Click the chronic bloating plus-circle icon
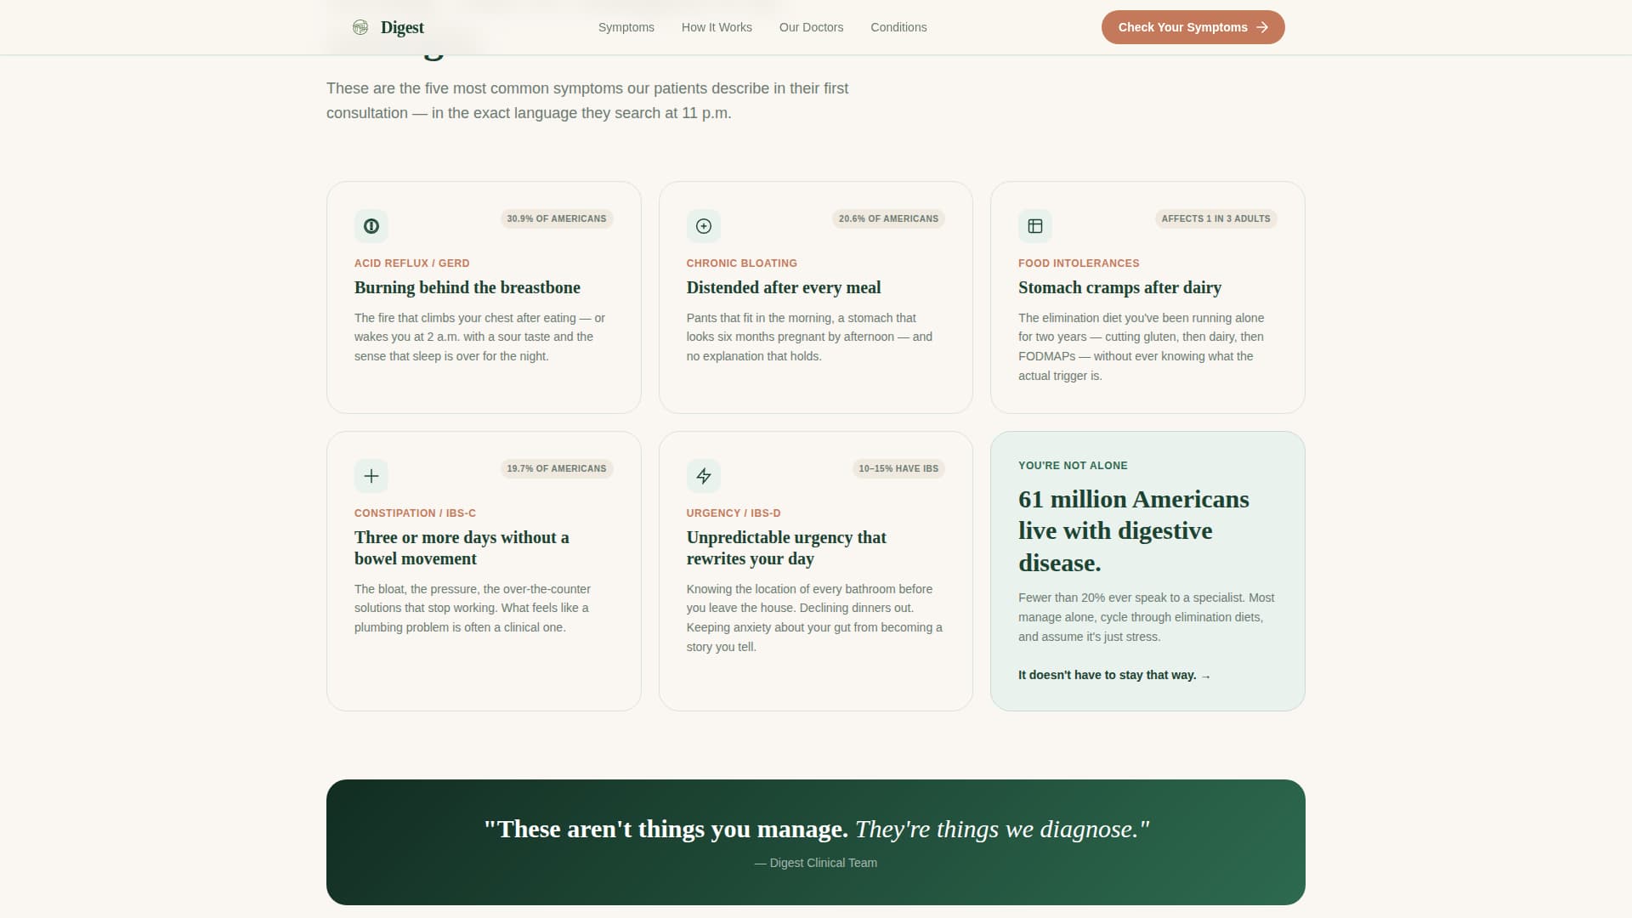This screenshot has width=1632, height=918. [x=703, y=226]
